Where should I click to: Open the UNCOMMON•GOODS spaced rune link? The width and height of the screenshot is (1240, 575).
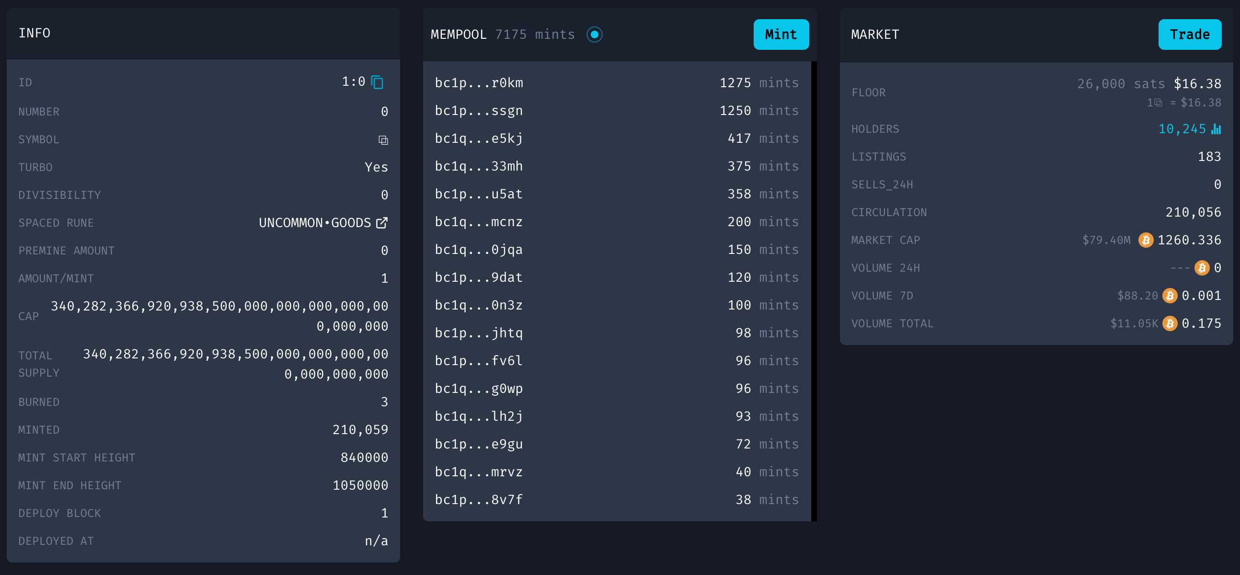pyautogui.click(x=315, y=223)
